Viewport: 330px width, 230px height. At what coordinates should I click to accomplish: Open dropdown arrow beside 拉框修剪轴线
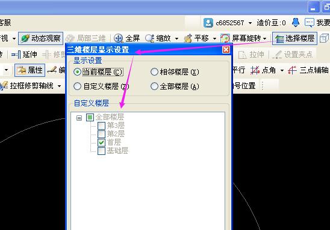click(x=60, y=86)
